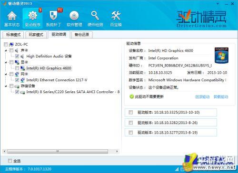
Task: Click the 回滚驱动 link
Action: click(202, 97)
